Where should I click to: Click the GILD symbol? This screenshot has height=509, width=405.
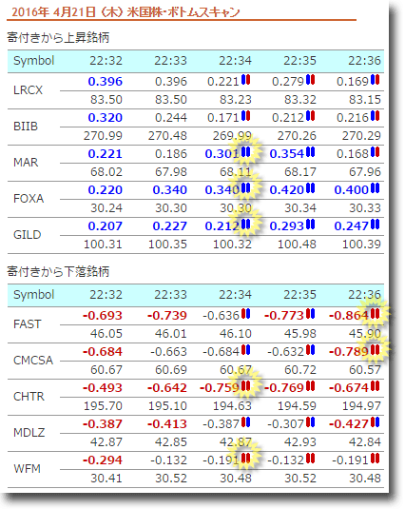(28, 235)
